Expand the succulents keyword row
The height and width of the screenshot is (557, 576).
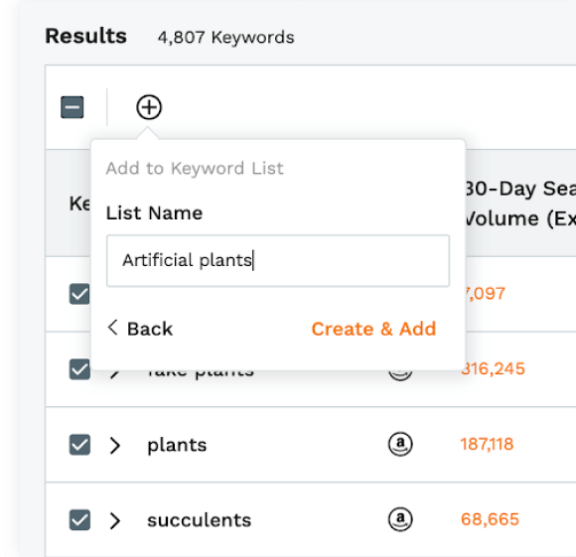115,520
